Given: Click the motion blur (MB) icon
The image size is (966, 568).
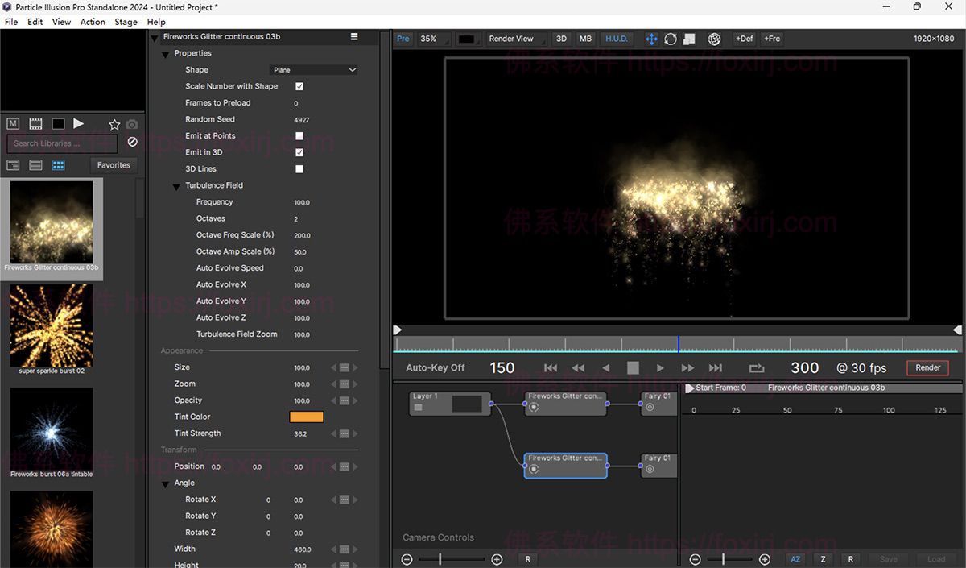Looking at the screenshot, I should (x=585, y=38).
